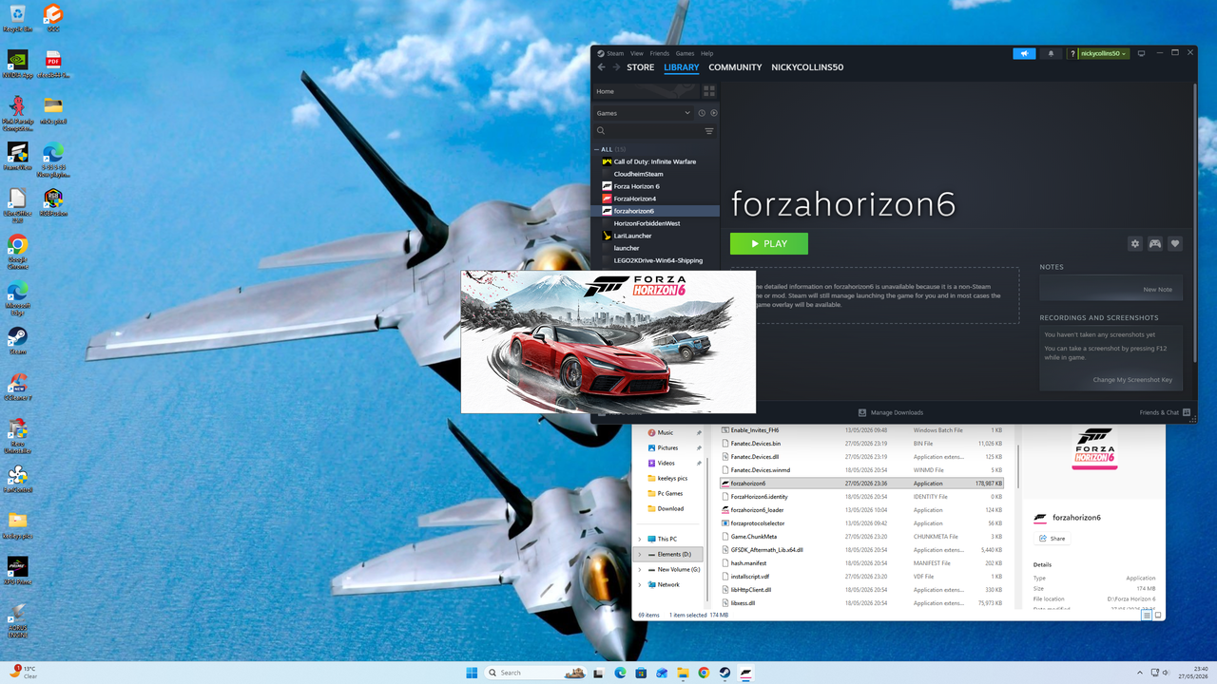Image resolution: width=1217 pixels, height=684 pixels.
Task: Open the Friends menu in Steam
Action: click(660, 53)
